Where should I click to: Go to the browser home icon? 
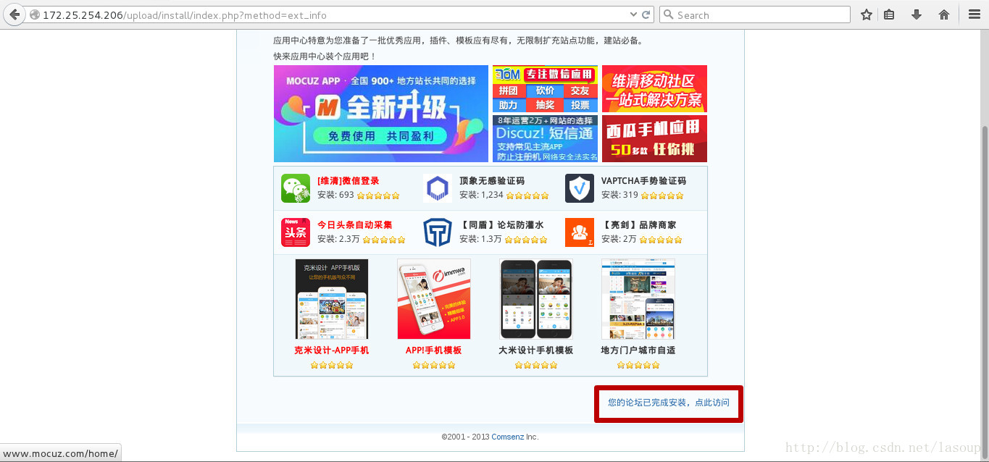[x=944, y=14]
